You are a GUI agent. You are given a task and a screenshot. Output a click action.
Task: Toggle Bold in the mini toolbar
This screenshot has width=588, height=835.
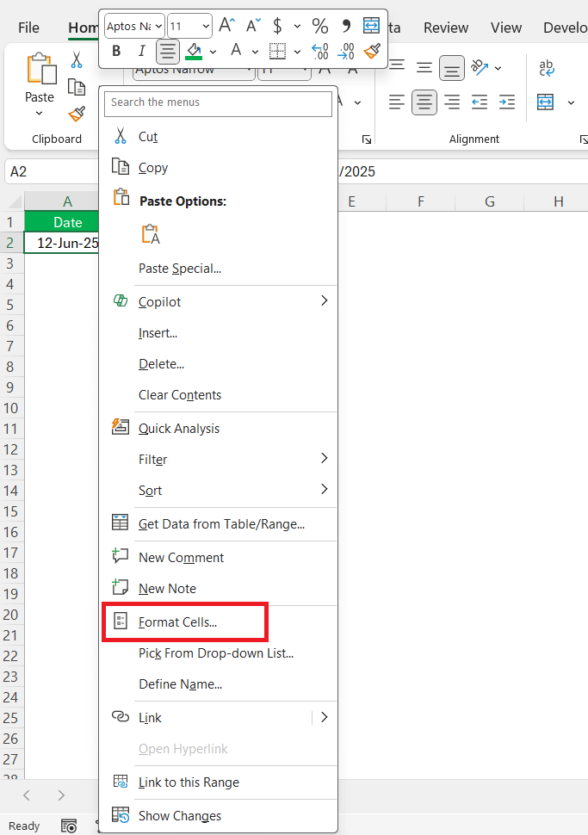[116, 51]
